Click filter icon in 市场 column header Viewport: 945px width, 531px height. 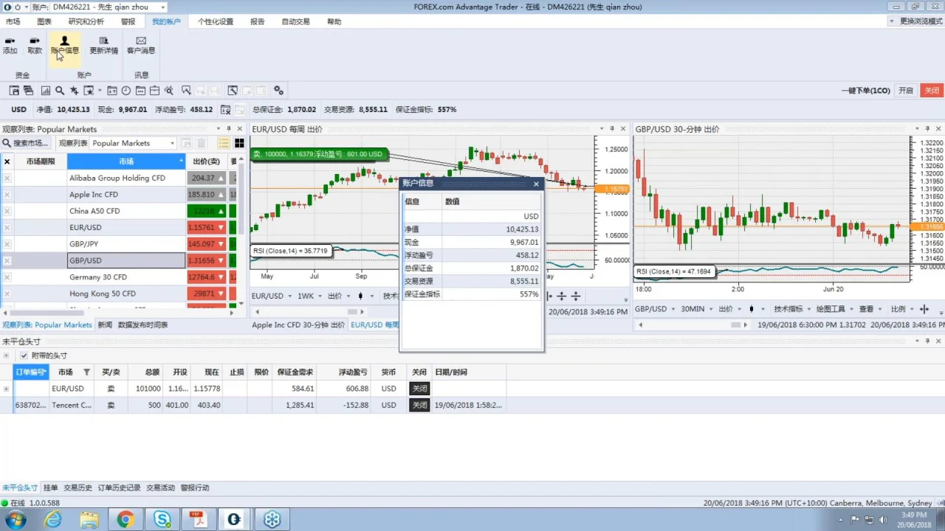[x=86, y=372]
